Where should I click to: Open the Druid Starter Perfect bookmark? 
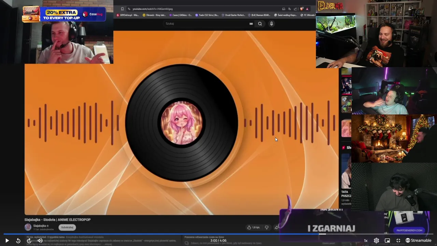tap(233, 15)
